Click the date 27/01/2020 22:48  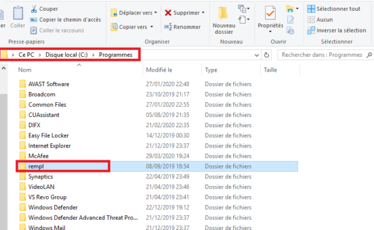[168, 84]
